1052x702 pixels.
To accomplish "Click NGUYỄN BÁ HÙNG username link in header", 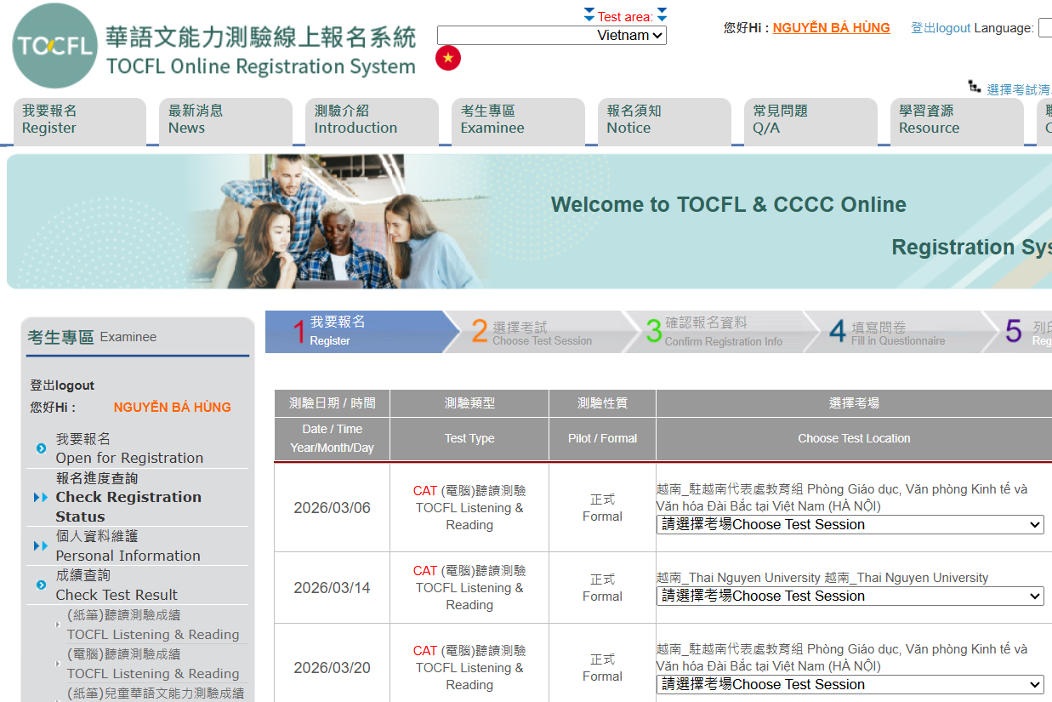I will [x=831, y=28].
